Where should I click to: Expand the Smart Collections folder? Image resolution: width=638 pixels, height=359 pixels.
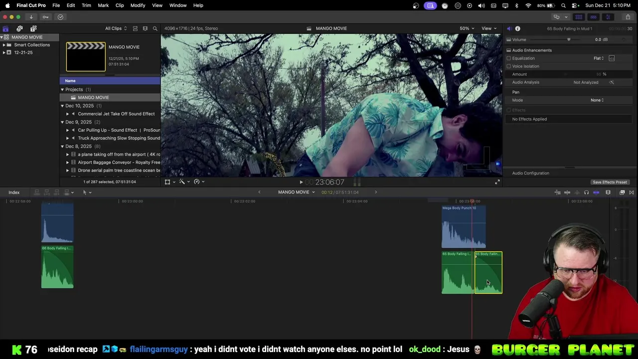[x=4, y=45]
